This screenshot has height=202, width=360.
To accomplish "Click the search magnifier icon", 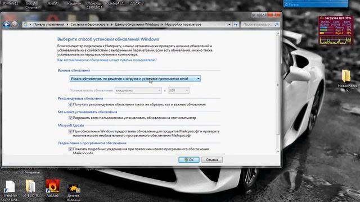I will 276,24.
